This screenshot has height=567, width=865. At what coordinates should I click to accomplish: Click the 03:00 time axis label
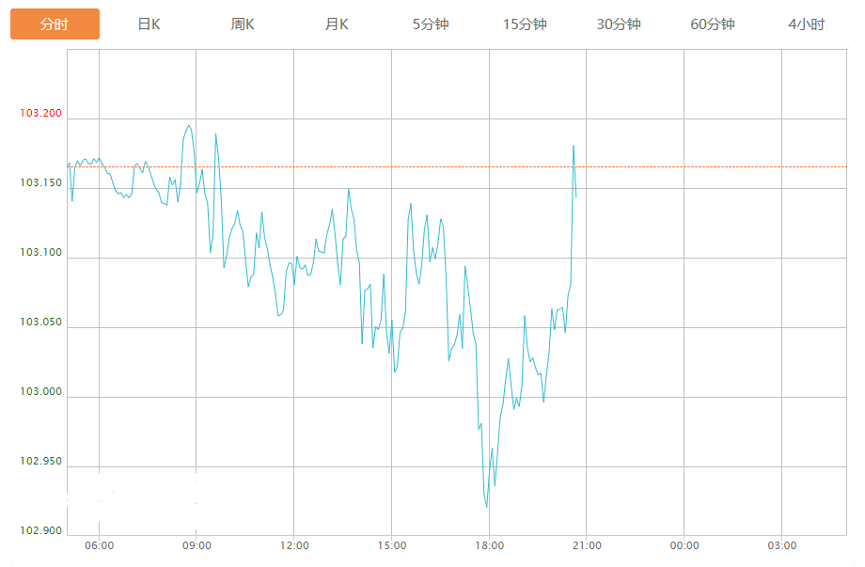pyautogui.click(x=781, y=545)
